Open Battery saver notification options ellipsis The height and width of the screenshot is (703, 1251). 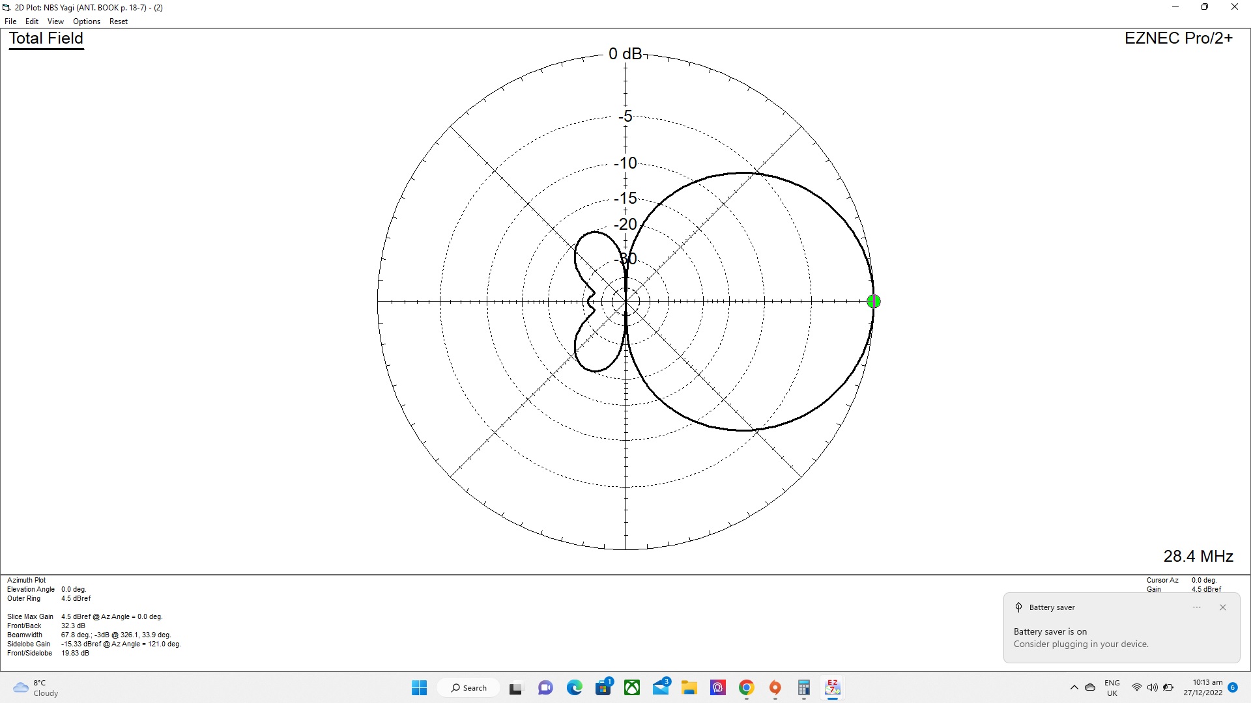tap(1196, 607)
